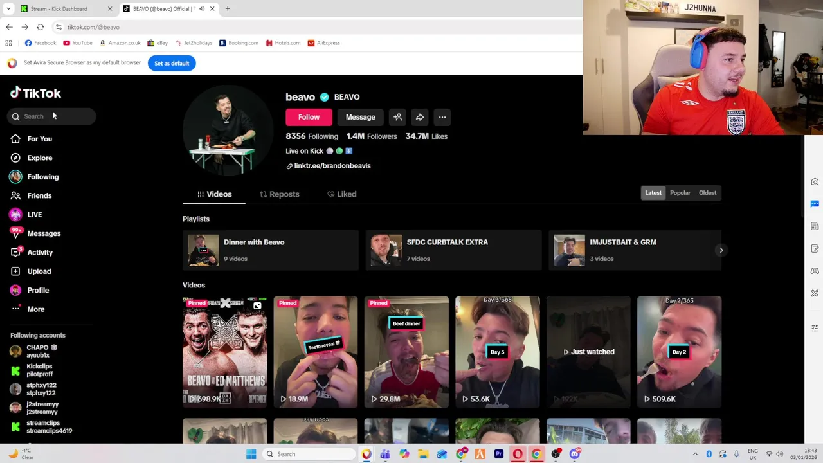Open the tools icon in browser side panel
823x463 pixels.
(815, 293)
